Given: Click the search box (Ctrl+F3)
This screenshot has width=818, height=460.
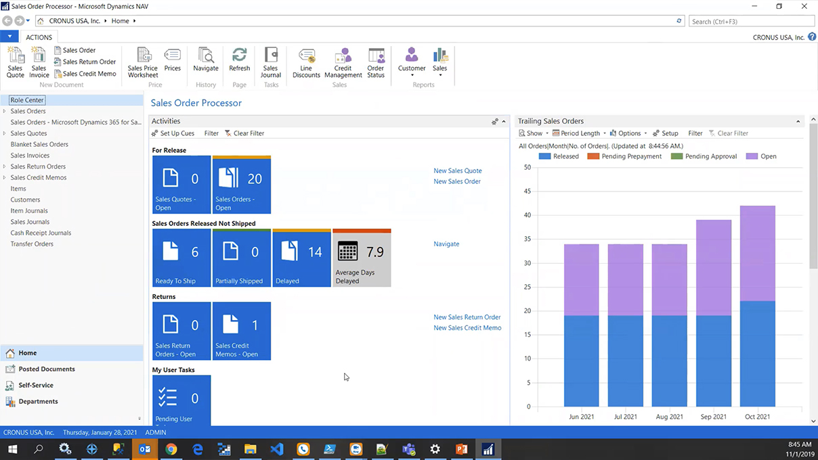Looking at the screenshot, I should pyautogui.click(x=751, y=21).
